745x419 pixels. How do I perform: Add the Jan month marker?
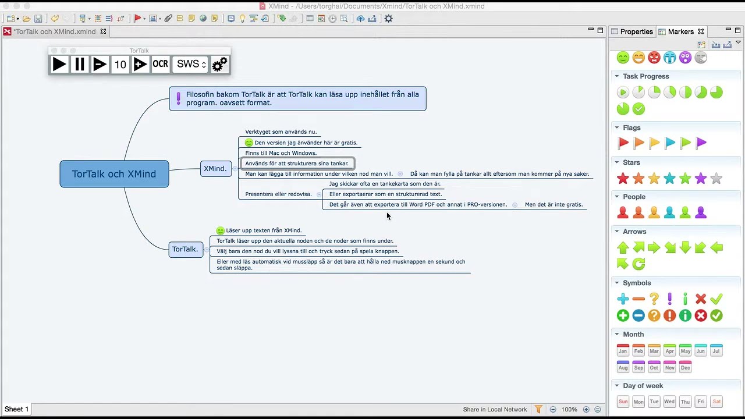623,350
